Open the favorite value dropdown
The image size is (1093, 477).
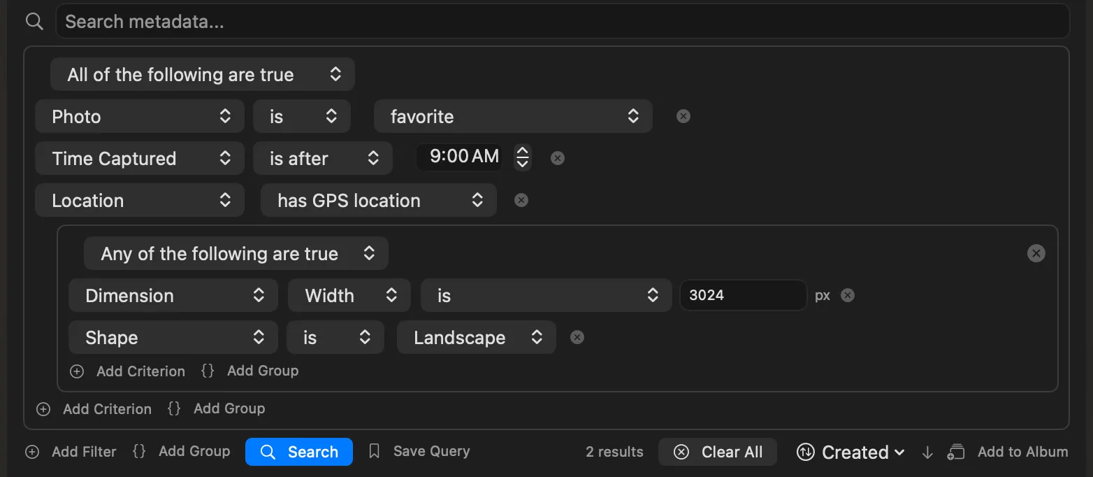click(x=513, y=116)
